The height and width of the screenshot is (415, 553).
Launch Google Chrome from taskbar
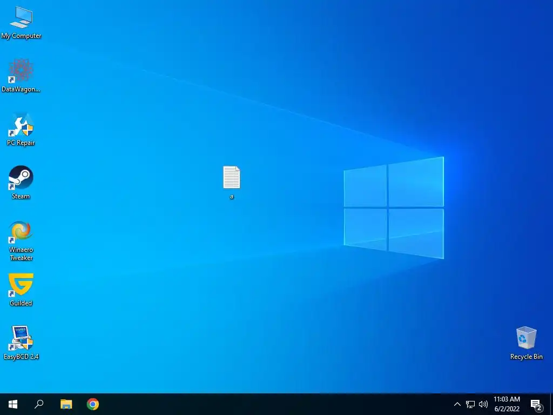click(x=93, y=404)
